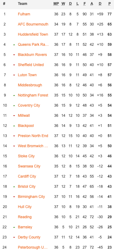114x252 pixels.
Task: Click the red down arrow beside Millwall
Action: point(14,116)
